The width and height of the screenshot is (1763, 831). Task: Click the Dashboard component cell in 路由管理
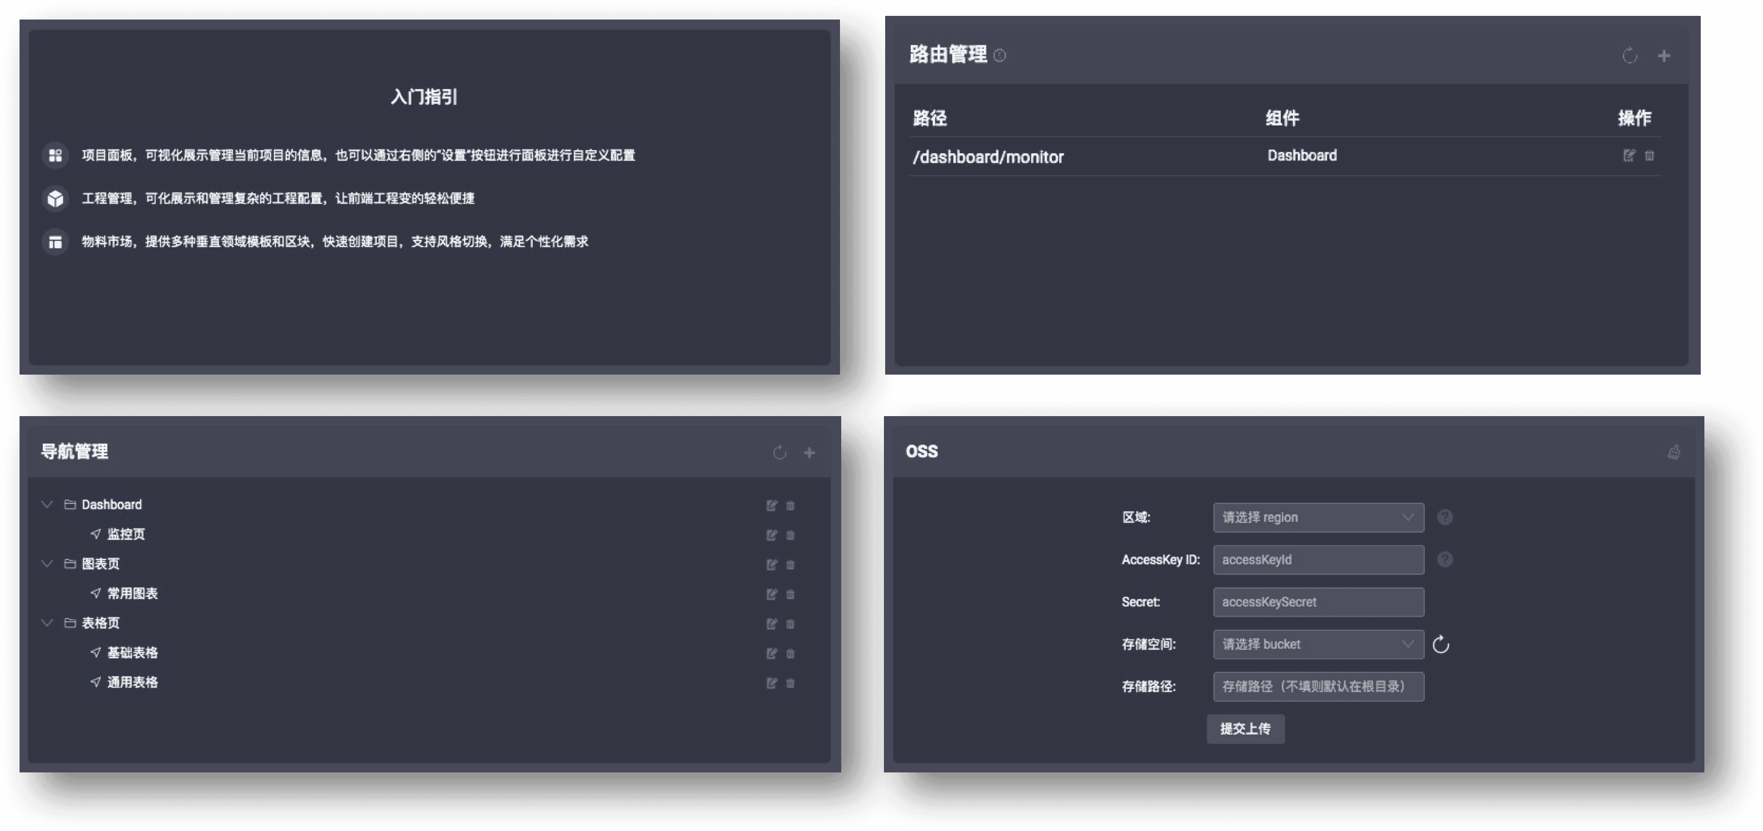(1301, 155)
